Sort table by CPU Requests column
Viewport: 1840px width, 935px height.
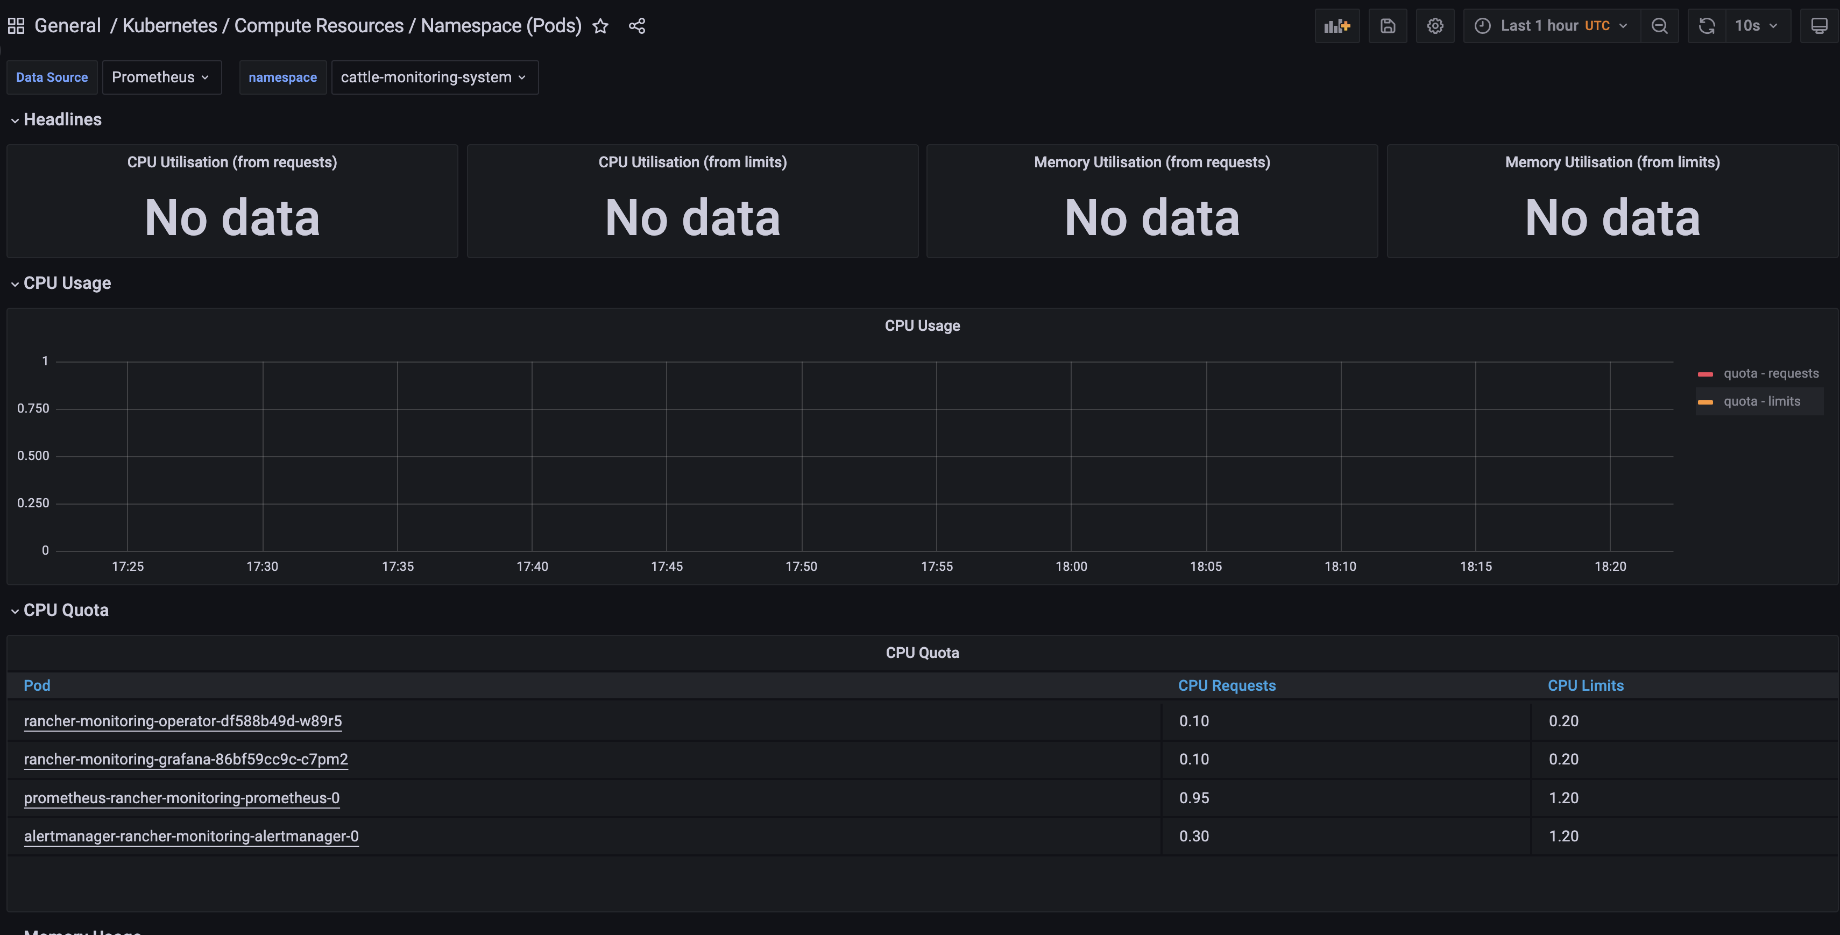(1227, 685)
